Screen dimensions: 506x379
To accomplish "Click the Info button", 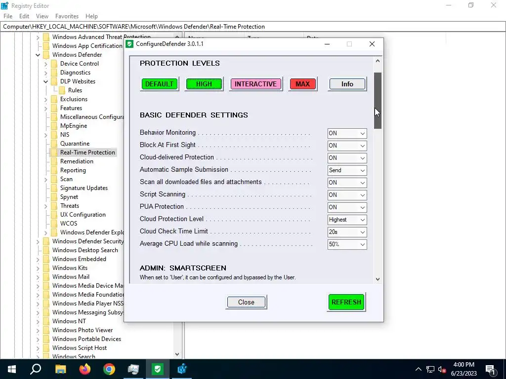I will pyautogui.click(x=347, y=84).
